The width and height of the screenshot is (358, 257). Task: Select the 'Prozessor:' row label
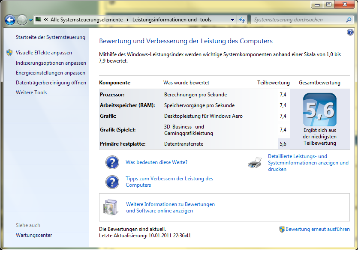112,95
